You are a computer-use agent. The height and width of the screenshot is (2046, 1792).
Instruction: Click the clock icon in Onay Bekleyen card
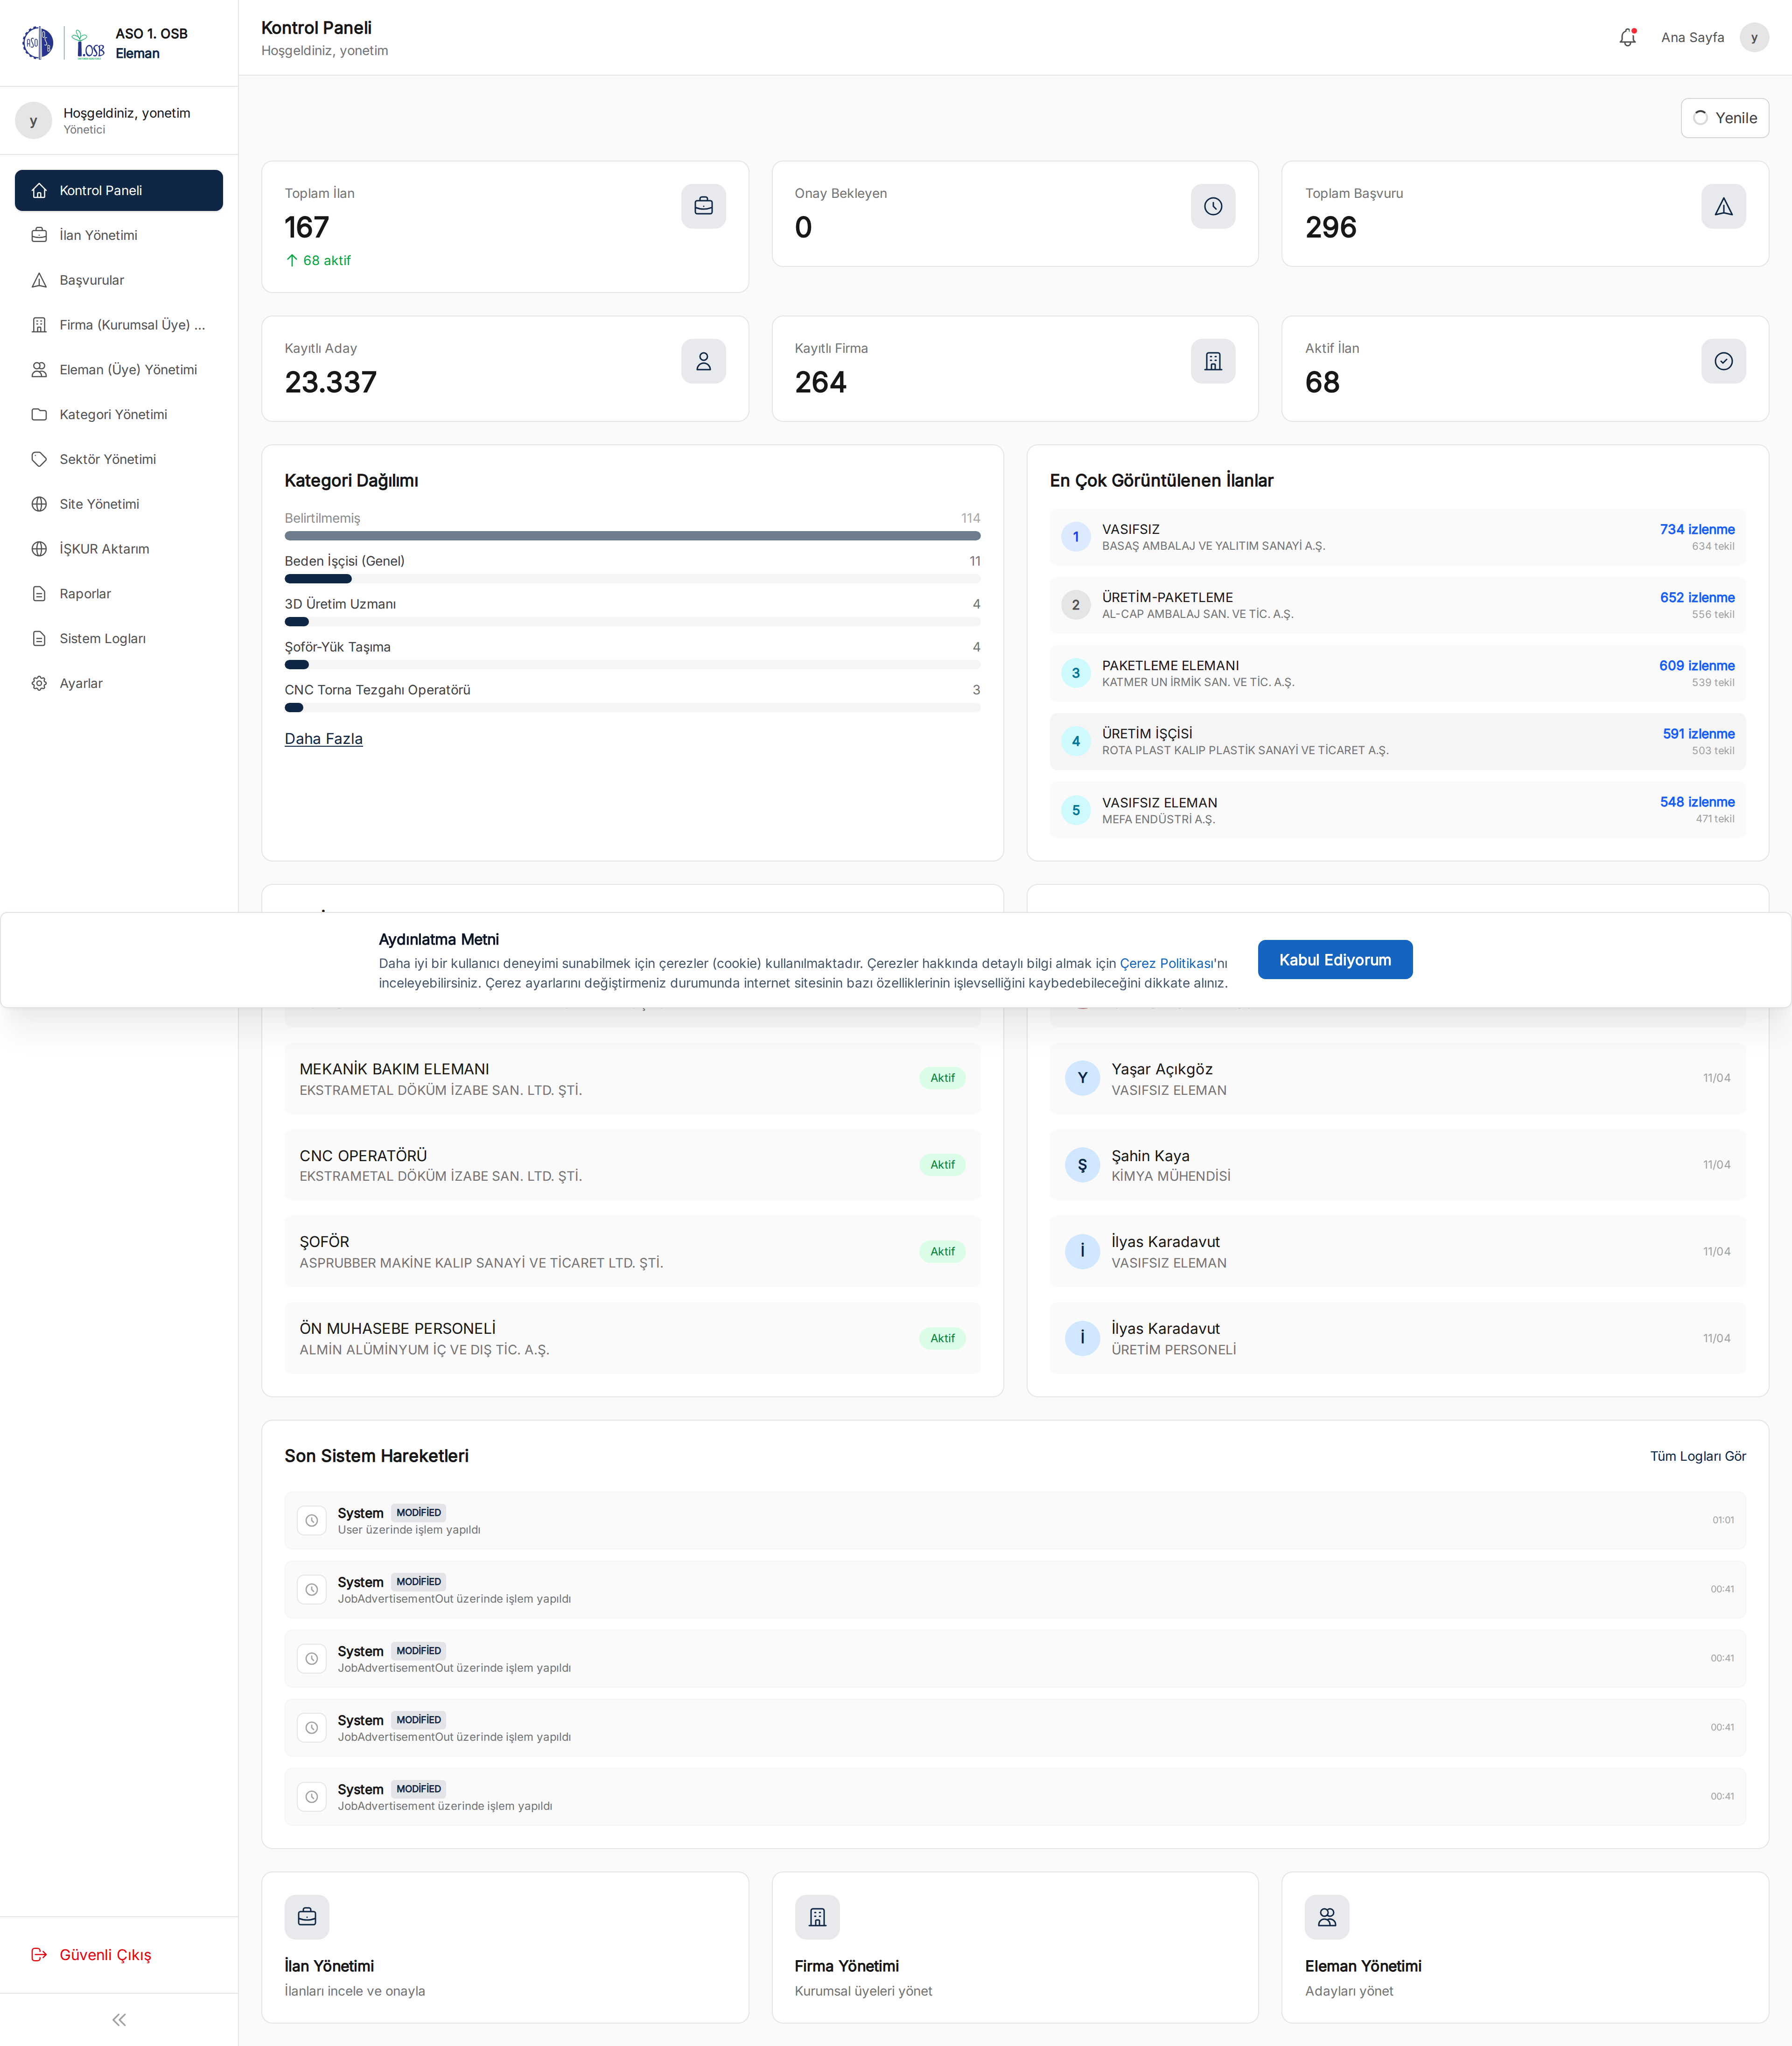(x=1212, y=206)
